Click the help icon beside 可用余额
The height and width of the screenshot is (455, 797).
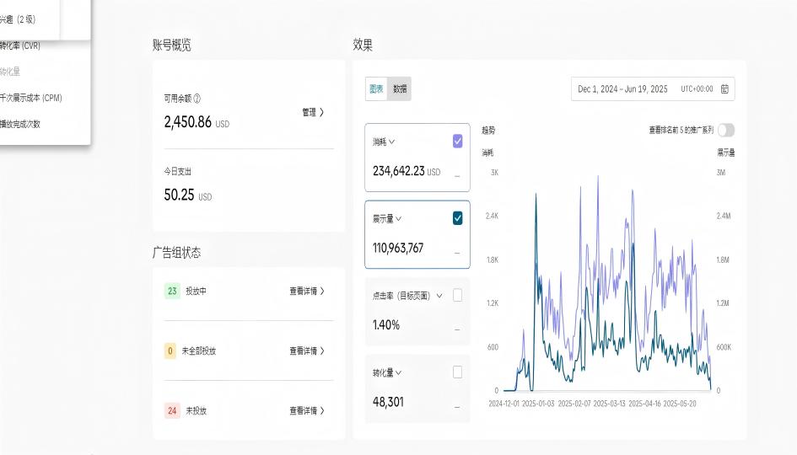pyautogui.click(x=197, y=99)
